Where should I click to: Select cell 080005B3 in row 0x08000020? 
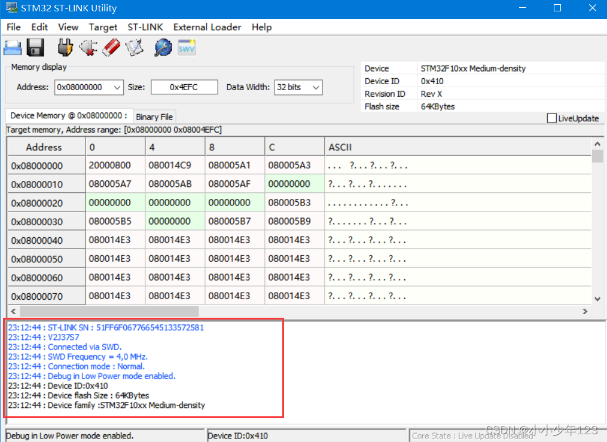(x=295, y=202)
